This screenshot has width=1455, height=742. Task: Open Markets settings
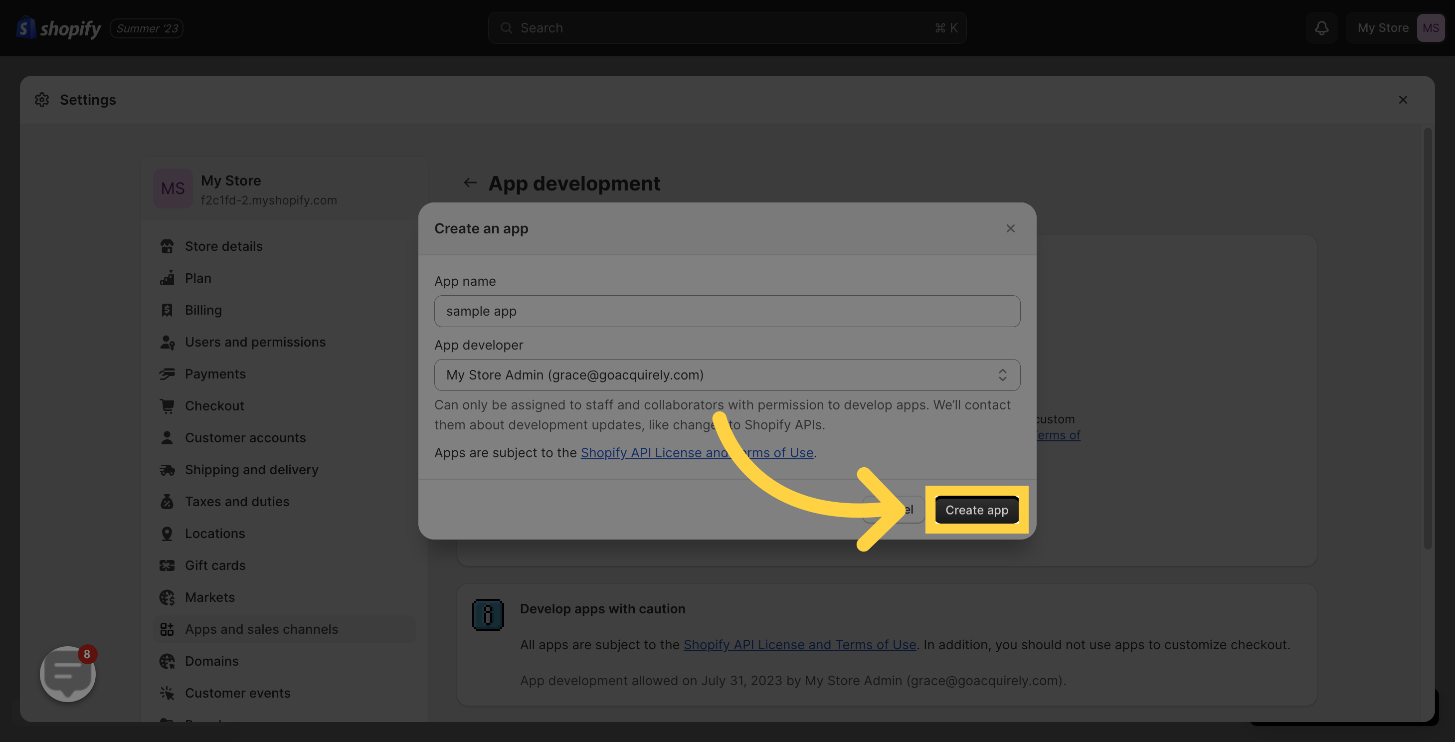285,597
